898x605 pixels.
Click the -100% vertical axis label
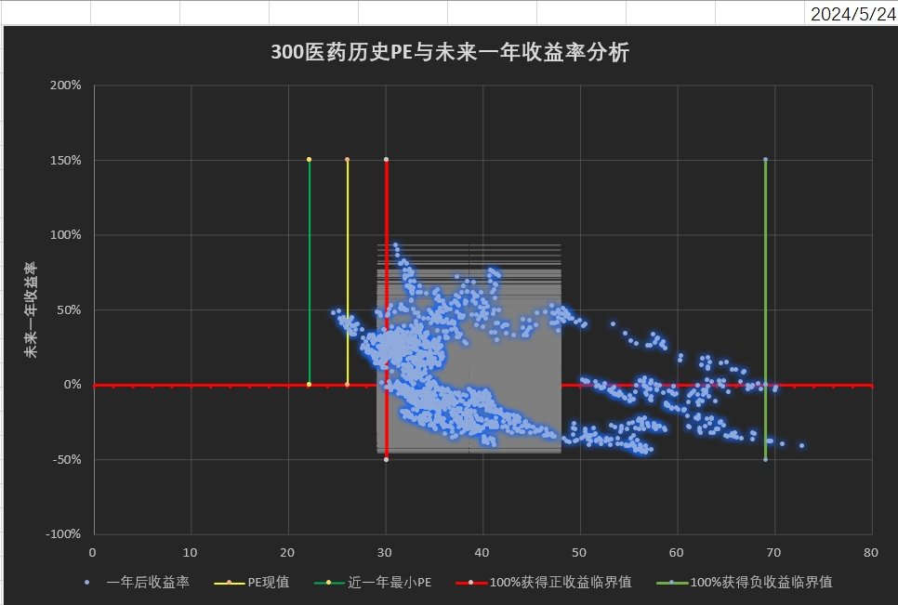(x=63, y=534)
